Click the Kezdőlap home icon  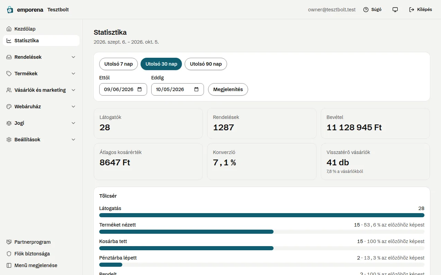(9, 29)
